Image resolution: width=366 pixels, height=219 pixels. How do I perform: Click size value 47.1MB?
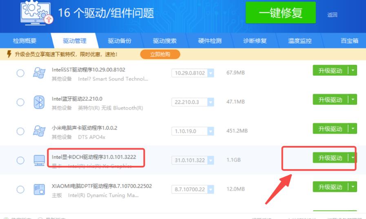coord(235,102)
